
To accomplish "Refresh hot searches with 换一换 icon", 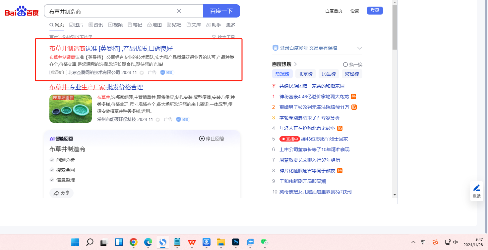I will (345, 64).
